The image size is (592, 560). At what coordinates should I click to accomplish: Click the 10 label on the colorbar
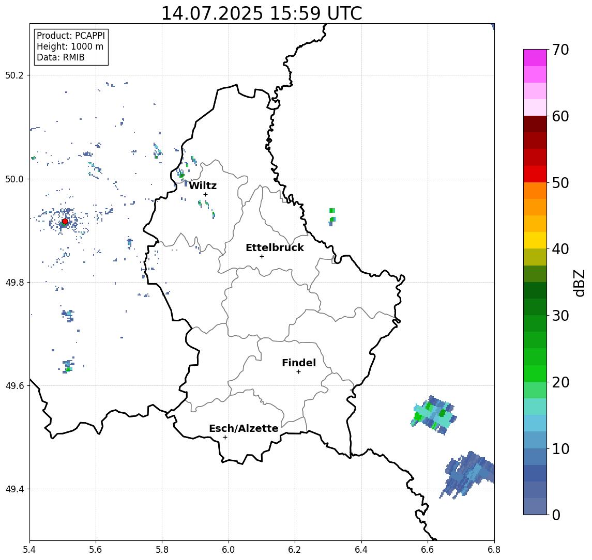click(560, 449)
